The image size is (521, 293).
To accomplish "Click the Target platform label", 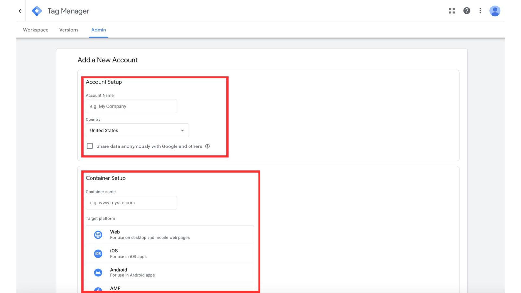I will [100, 218].
